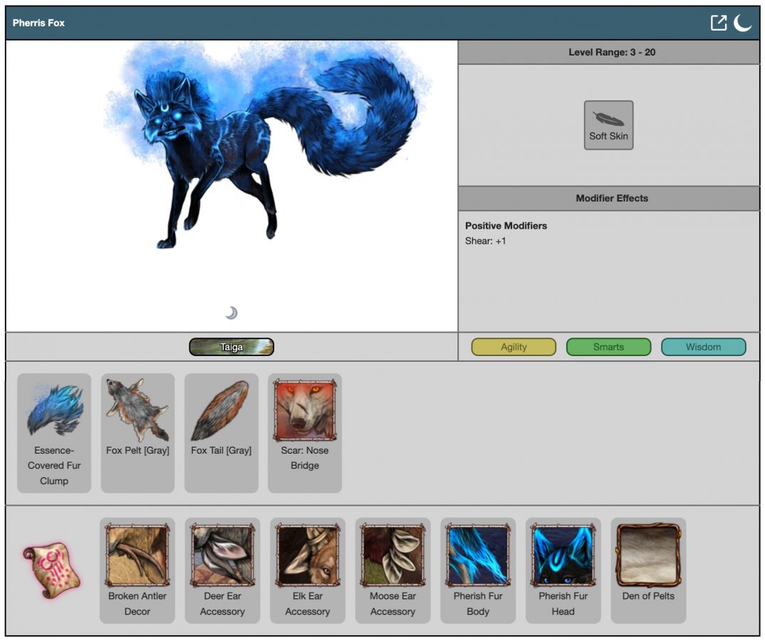Select Broken Antler Decor icon
765x641 pixels.
tap(137, 556)
